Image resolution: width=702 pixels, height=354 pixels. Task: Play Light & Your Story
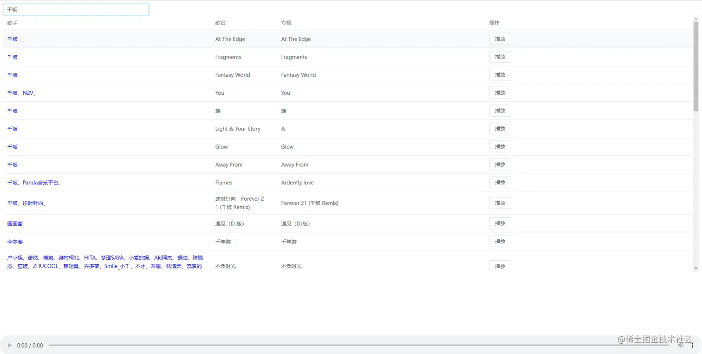click(500, 129)
